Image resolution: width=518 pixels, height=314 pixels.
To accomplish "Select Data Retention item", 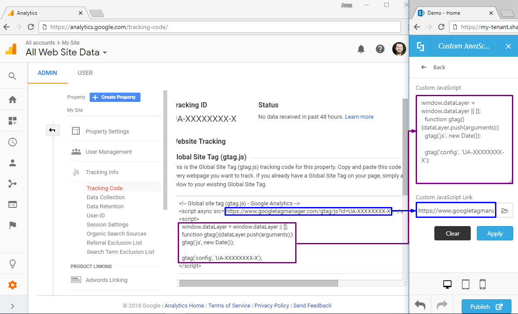I will point(105,206).
